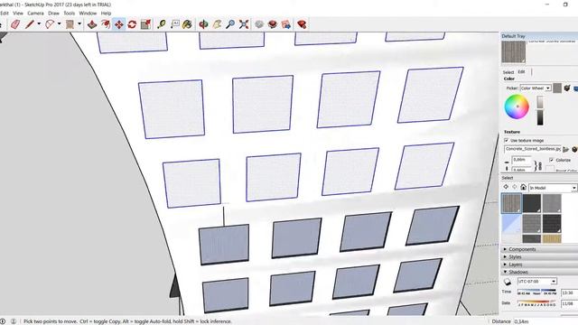The width and height of the screenshot is (578, 325).
Task: Open the 3D Warehouse icon
Action: (259, 24)
